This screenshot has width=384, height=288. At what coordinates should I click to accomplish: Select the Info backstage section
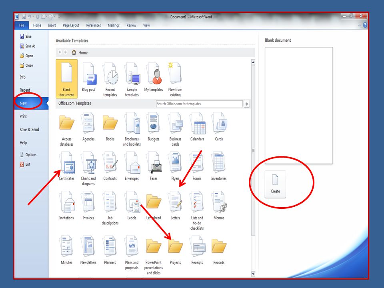[x=22, y=77]
